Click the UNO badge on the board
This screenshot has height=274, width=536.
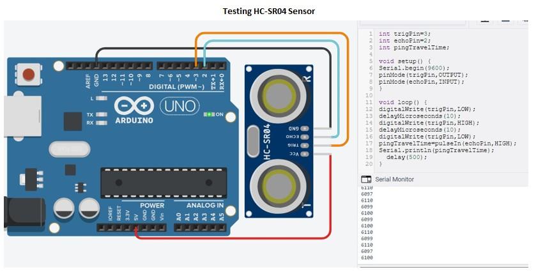pyautogui.click(x=180, y=106)
